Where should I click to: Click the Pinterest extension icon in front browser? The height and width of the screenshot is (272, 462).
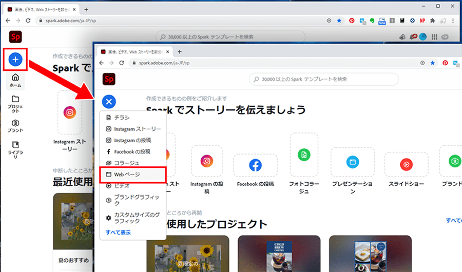pos(445,63)
